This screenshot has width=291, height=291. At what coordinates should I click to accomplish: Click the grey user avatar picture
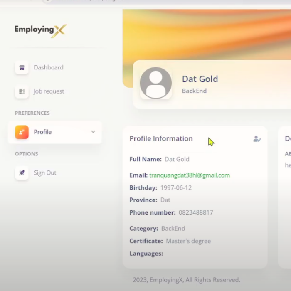[155, 83]
